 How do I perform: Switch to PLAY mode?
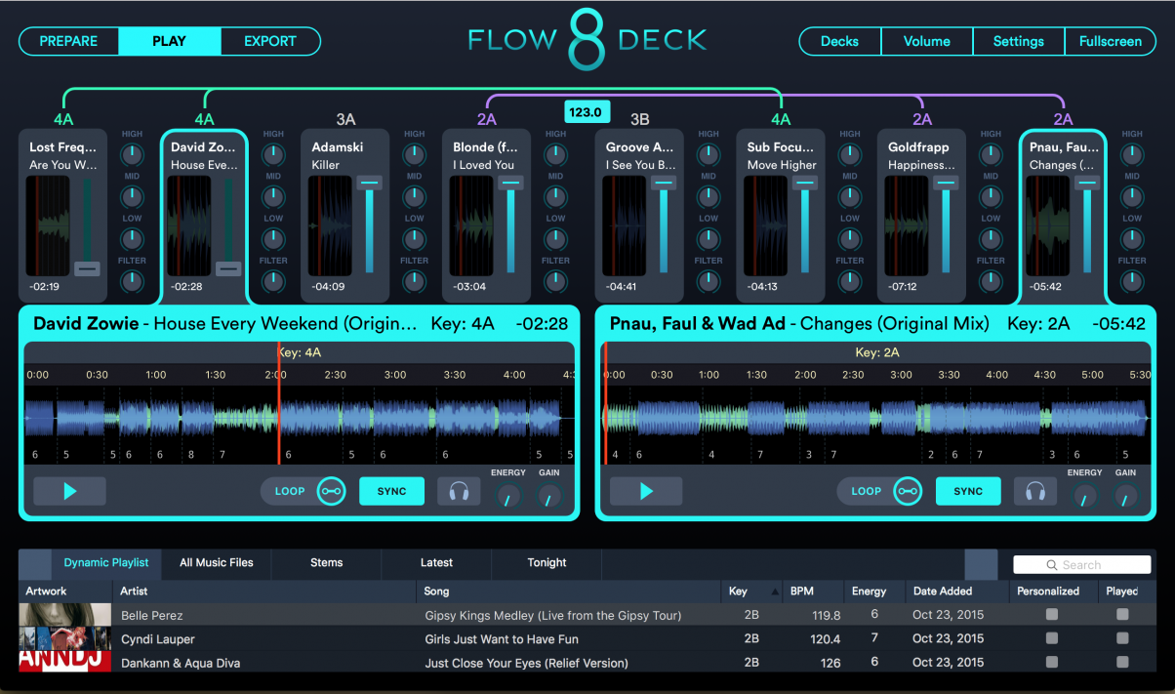tap(170, 41)
